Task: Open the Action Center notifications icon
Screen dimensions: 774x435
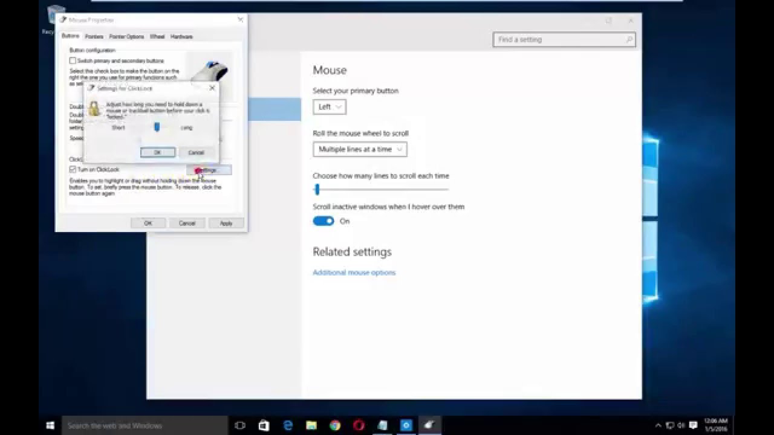Action: click(693, 425)
